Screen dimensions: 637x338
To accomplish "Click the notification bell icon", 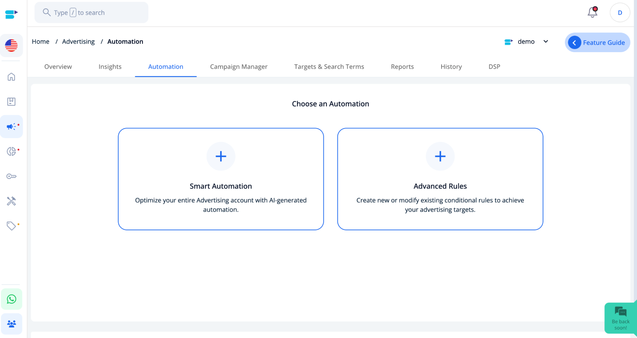I will pyautogui.click(x=592, y=12).
